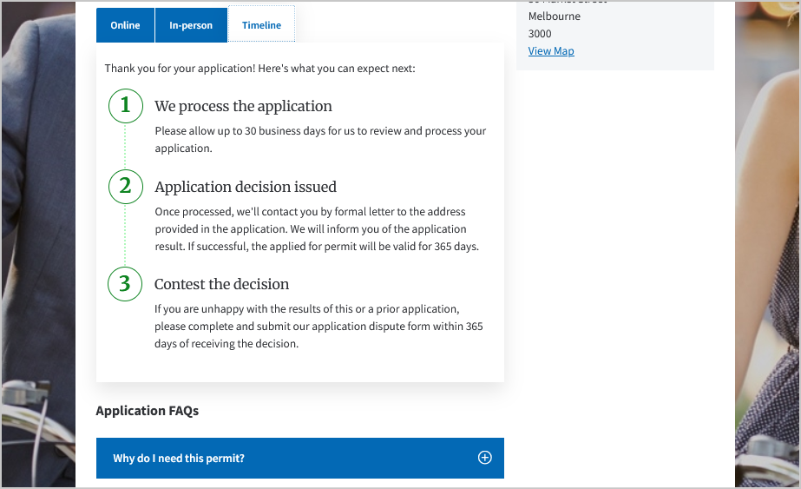Click the plus icon on the permit FAQ
Viewport: 801px width, 489px height.
click(485, 458)
